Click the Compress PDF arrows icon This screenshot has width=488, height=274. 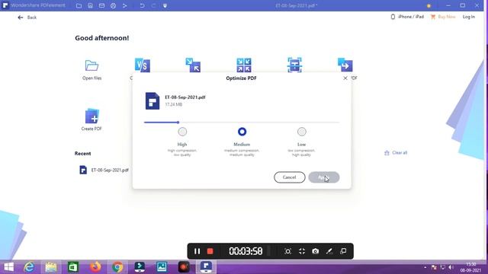coord(193,65)
